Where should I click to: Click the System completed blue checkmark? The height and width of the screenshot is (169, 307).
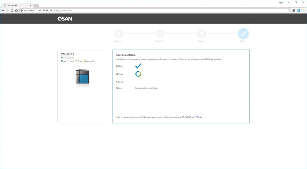point(138,66)
